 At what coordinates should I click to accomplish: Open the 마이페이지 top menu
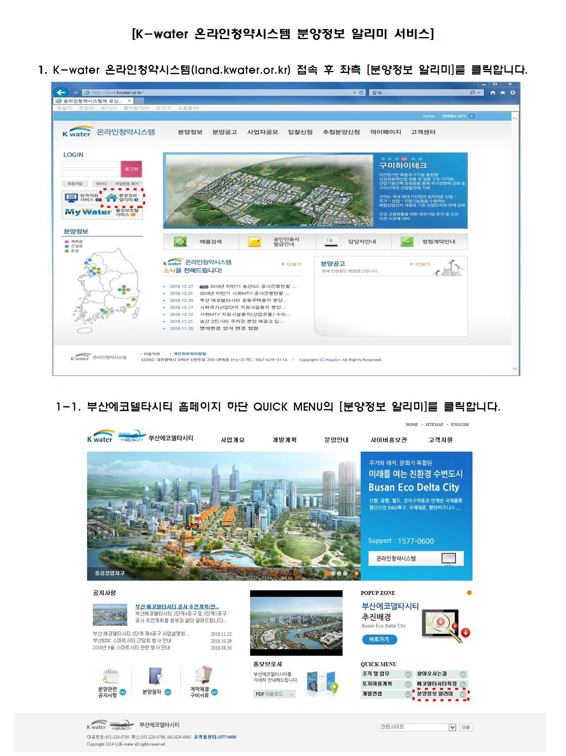(x=385, y=132)
